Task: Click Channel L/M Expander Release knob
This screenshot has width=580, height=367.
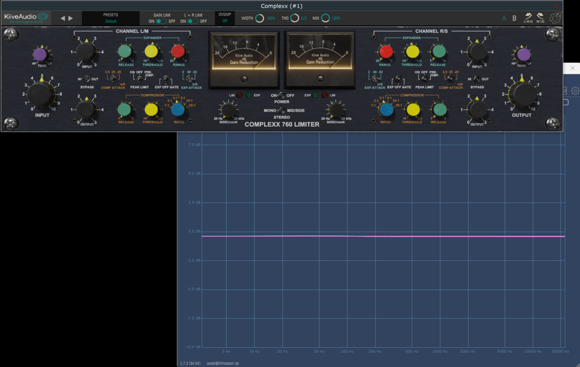Action: pyautogui.click(x=125, y=51)
